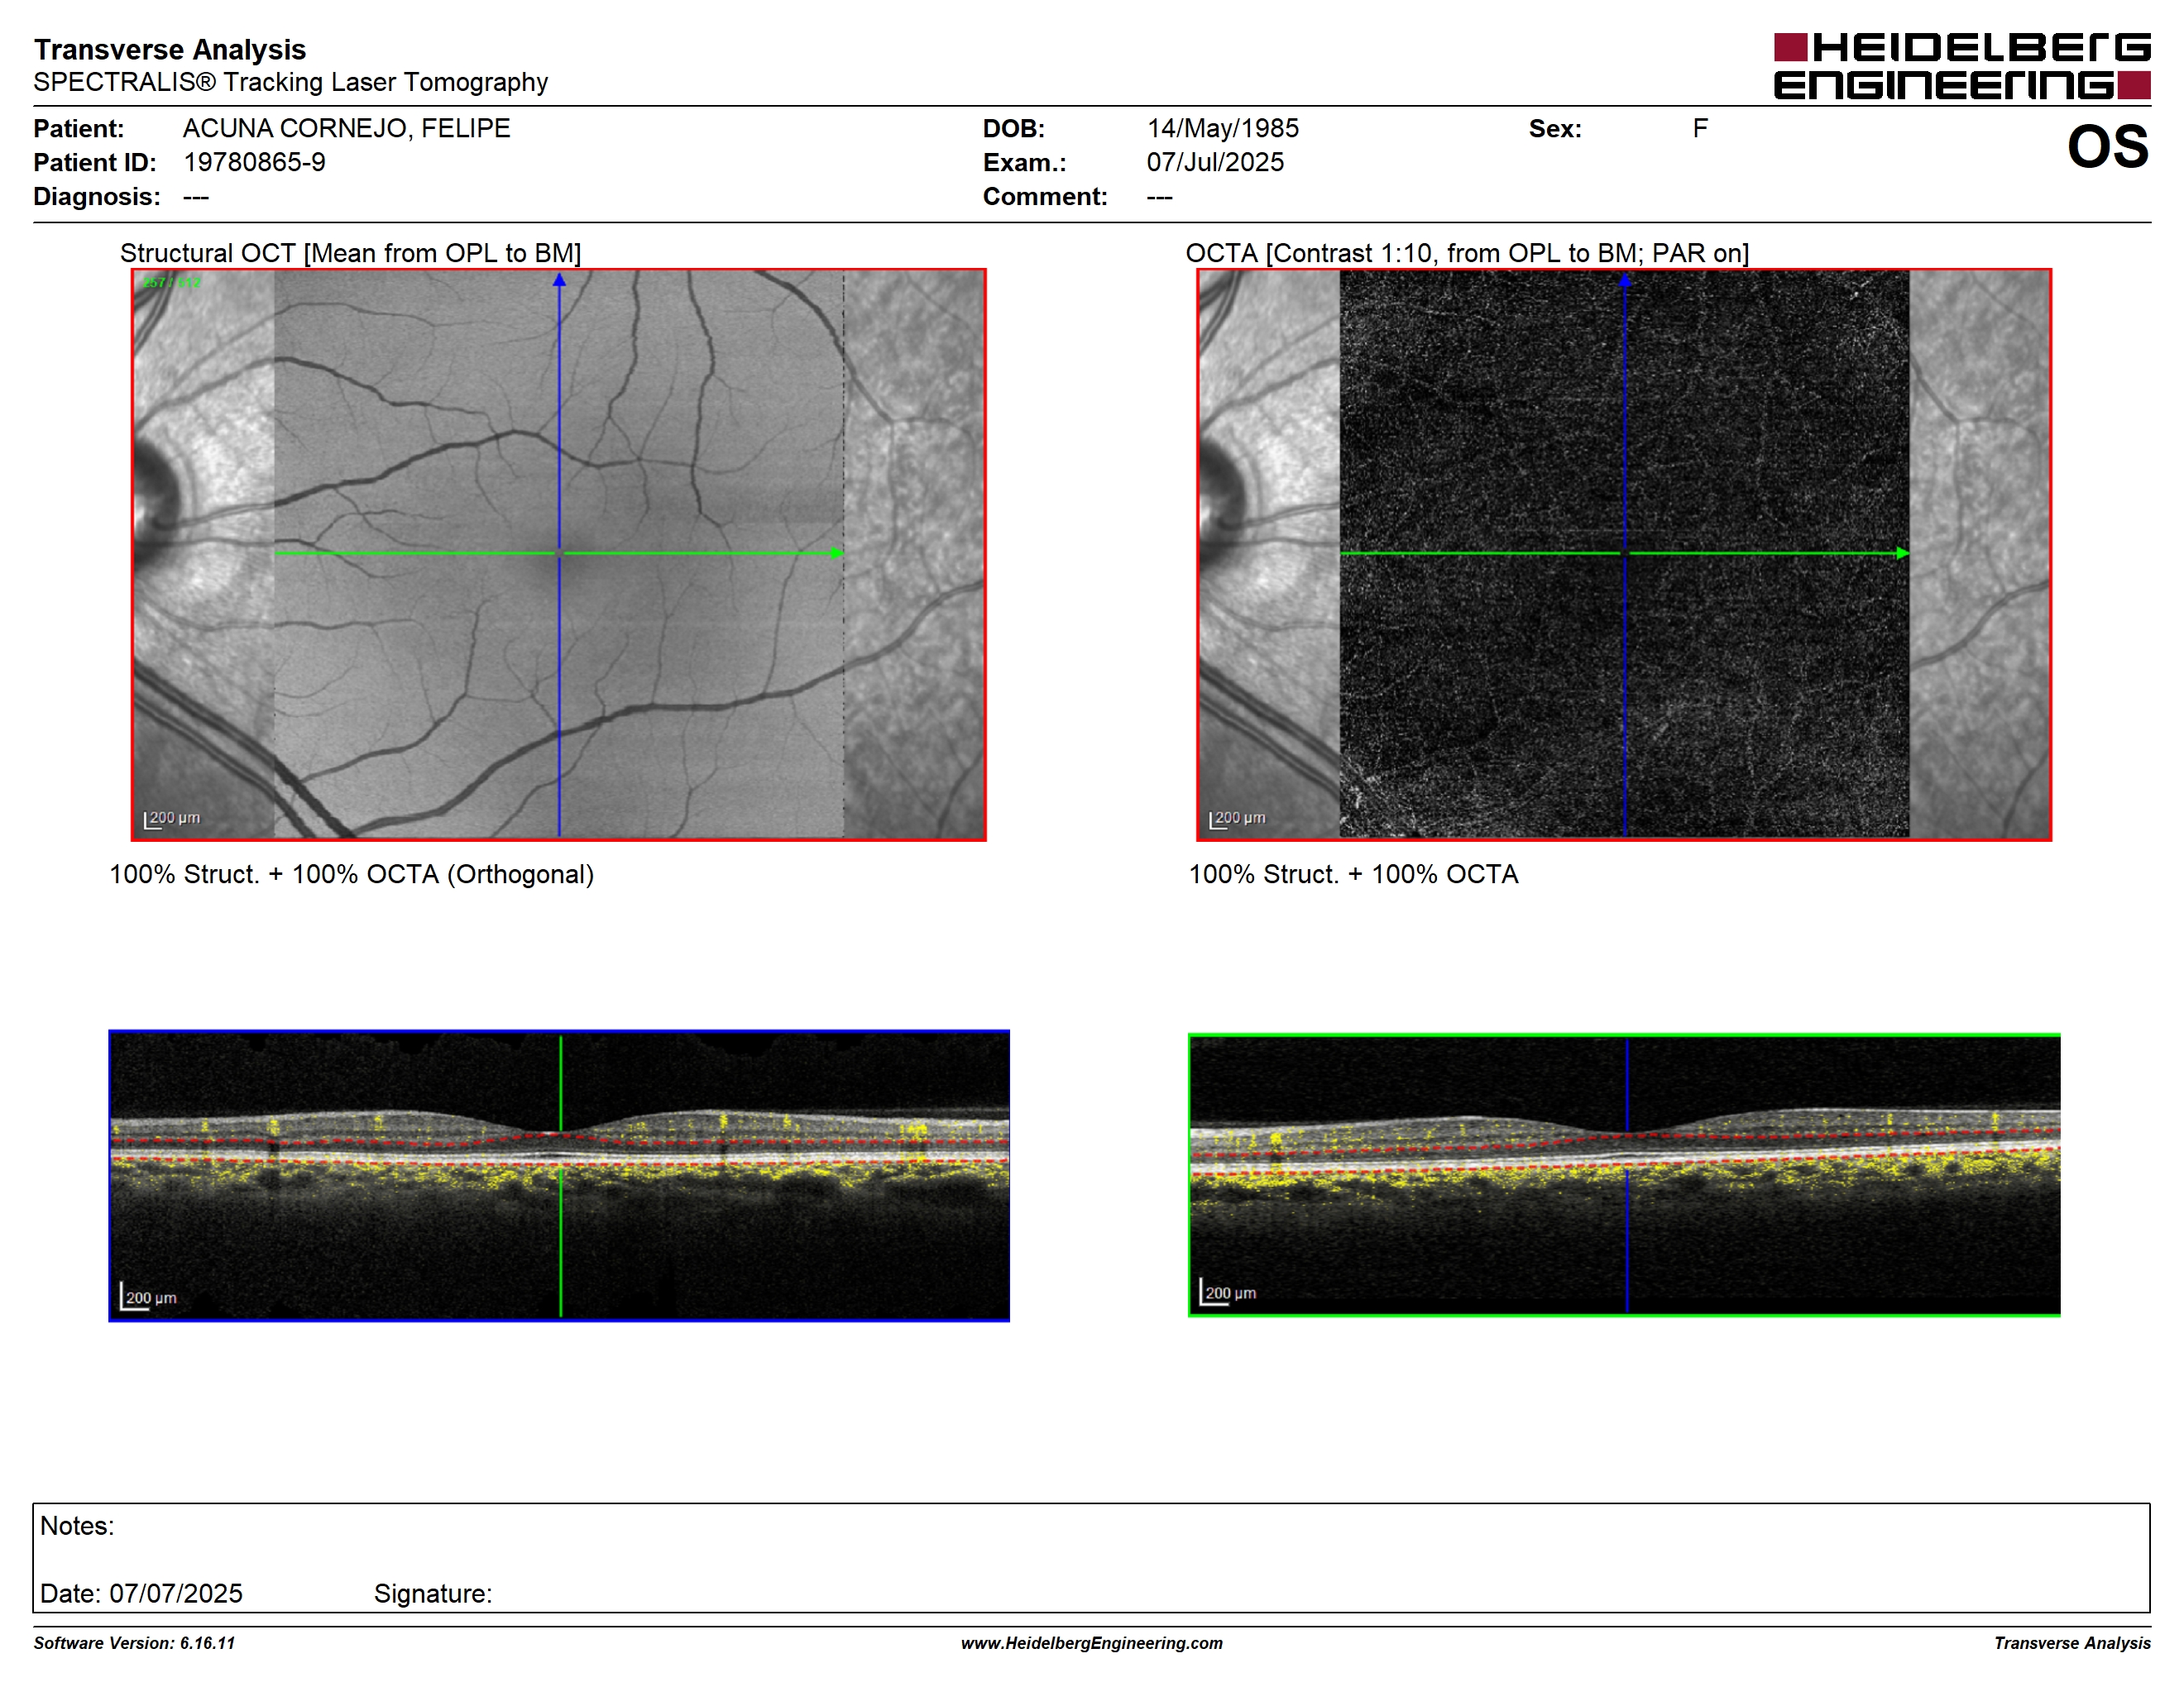Click the 'Diagnosis:' field label
The width and height of the screenshot is (2184, 1687).
pos(97,196)
